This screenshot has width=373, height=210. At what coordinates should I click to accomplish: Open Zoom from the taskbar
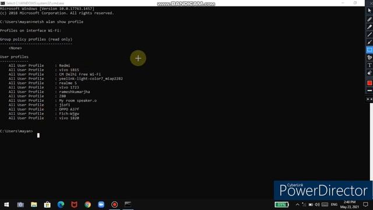(x=101, y=205)
